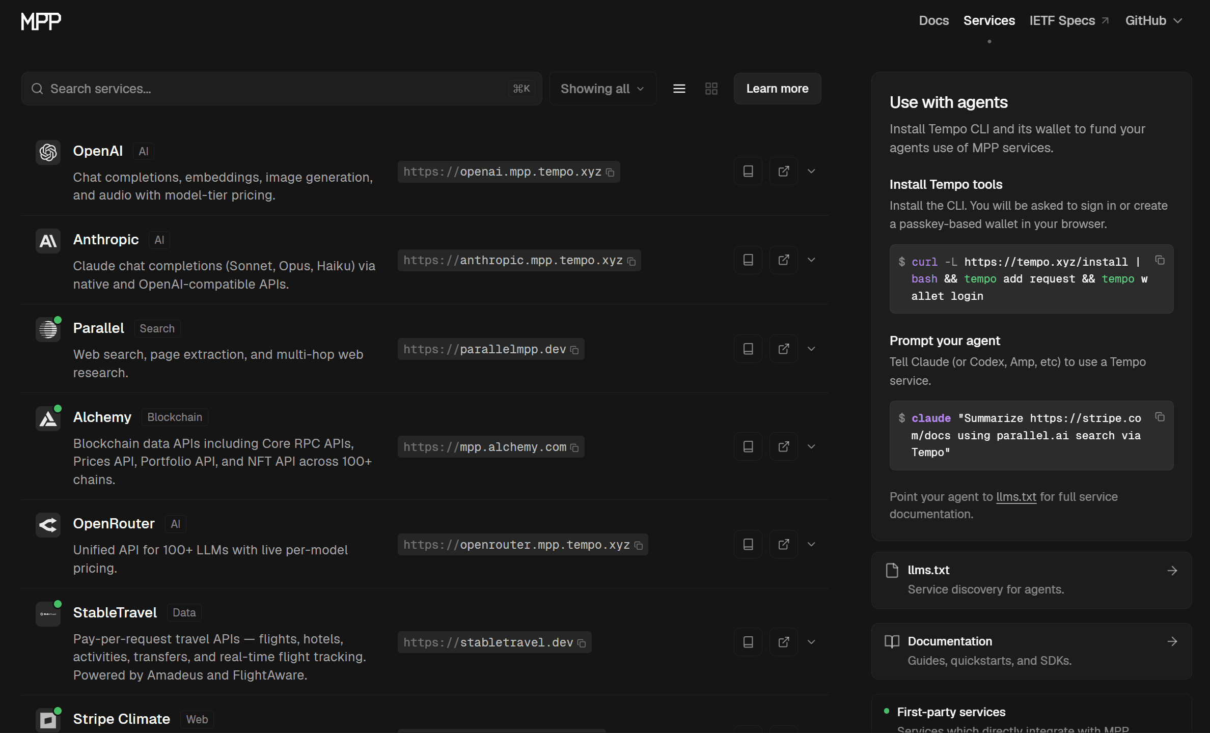Open the GitHub dropdown menu
1210x733 pixels.
tap(1153, 21)
